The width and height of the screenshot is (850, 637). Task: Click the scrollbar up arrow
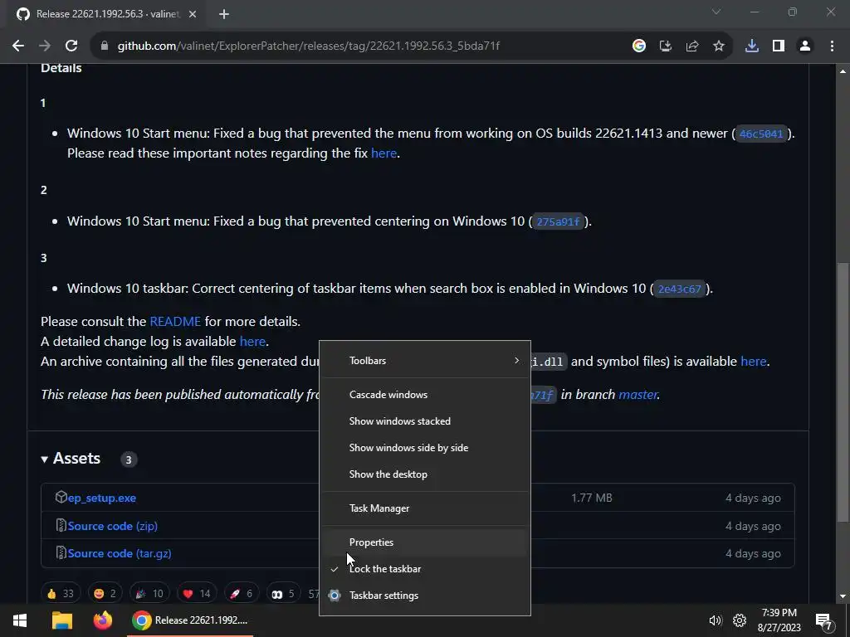843,71
